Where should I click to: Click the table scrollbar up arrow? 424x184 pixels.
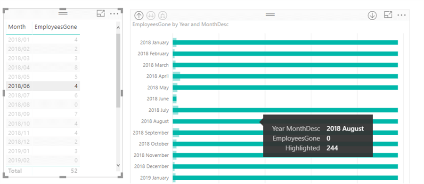[x=118, y=28]
